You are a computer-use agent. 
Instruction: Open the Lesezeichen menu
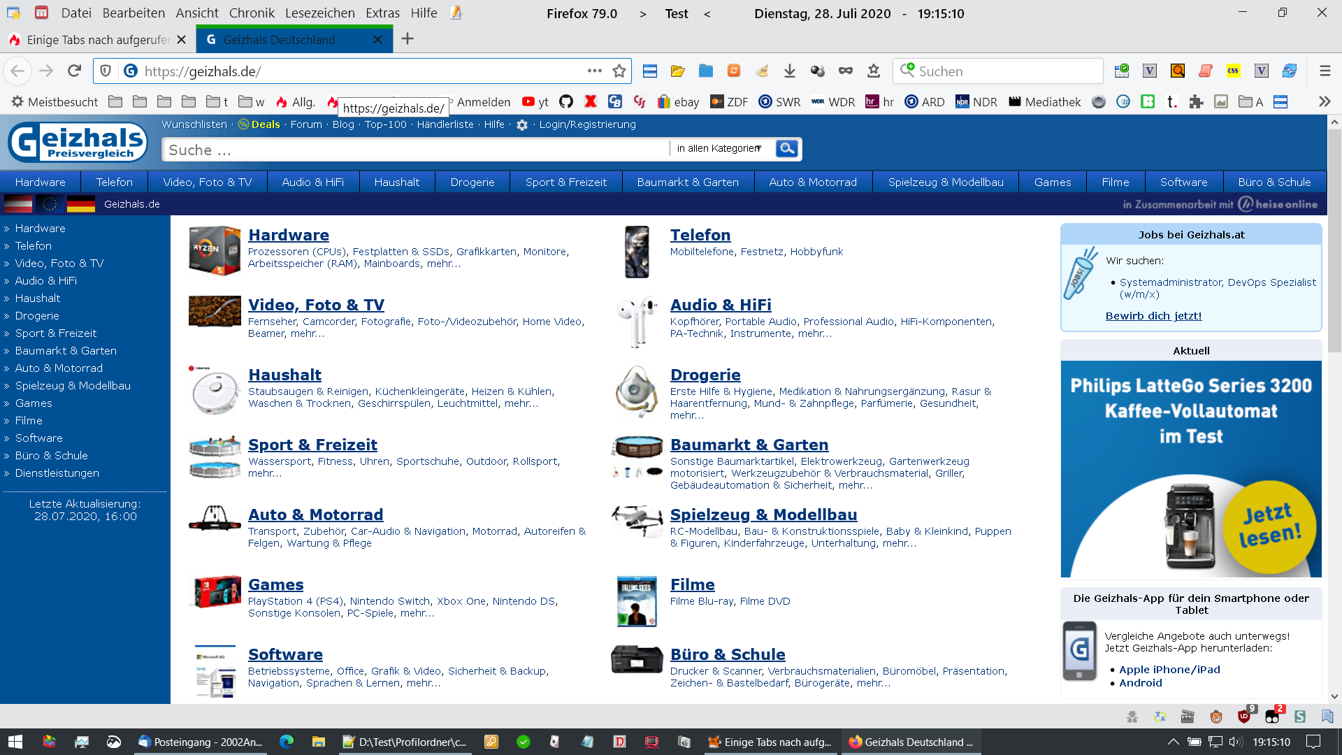[319, 13]
